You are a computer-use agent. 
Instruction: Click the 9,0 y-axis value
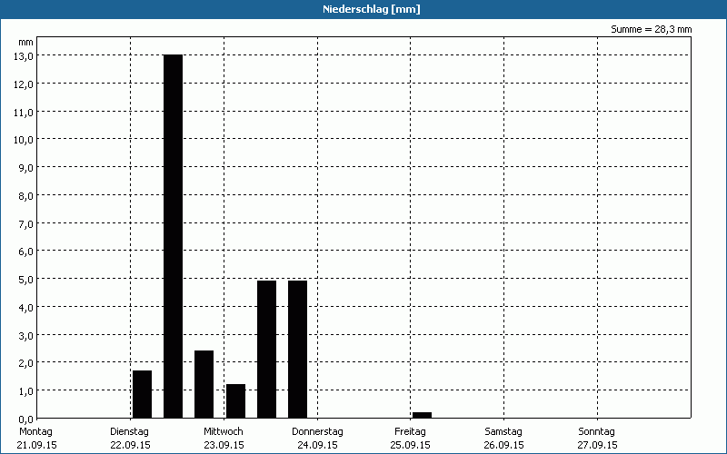click(x=25, y=168)
